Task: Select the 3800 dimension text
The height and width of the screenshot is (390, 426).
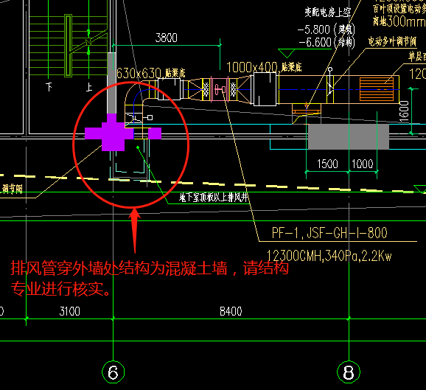Action: click(x=167, y=38)
